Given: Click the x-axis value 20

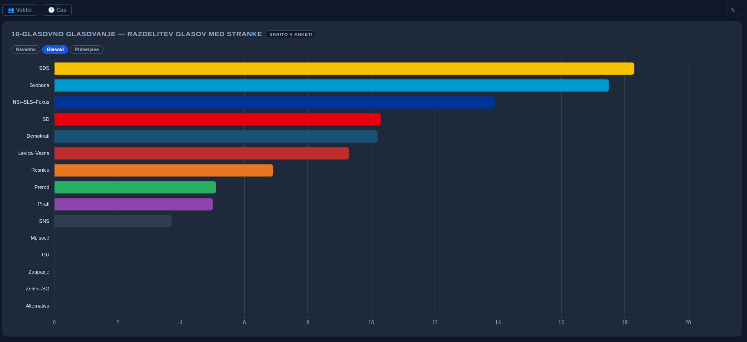Looking at the screenshot, I should pyautogui.click(x=688, y=323).
